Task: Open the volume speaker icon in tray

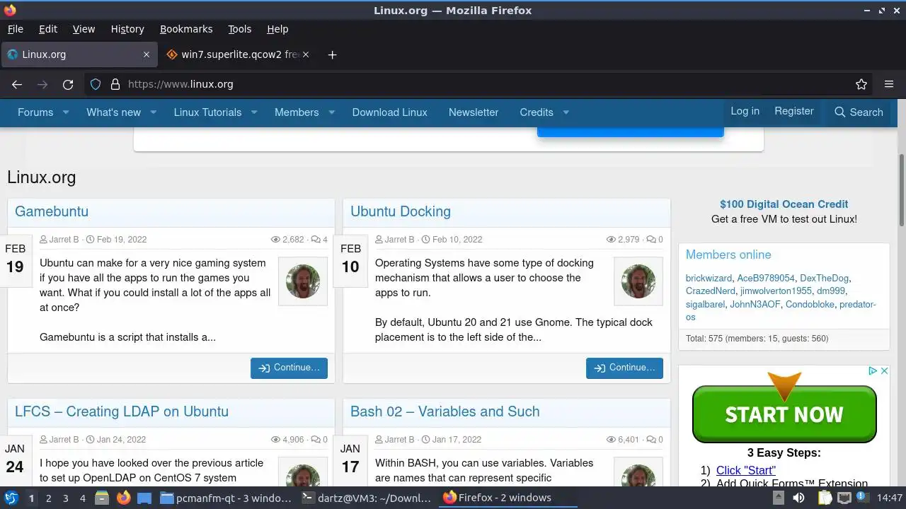Action: tap(798, 498)
